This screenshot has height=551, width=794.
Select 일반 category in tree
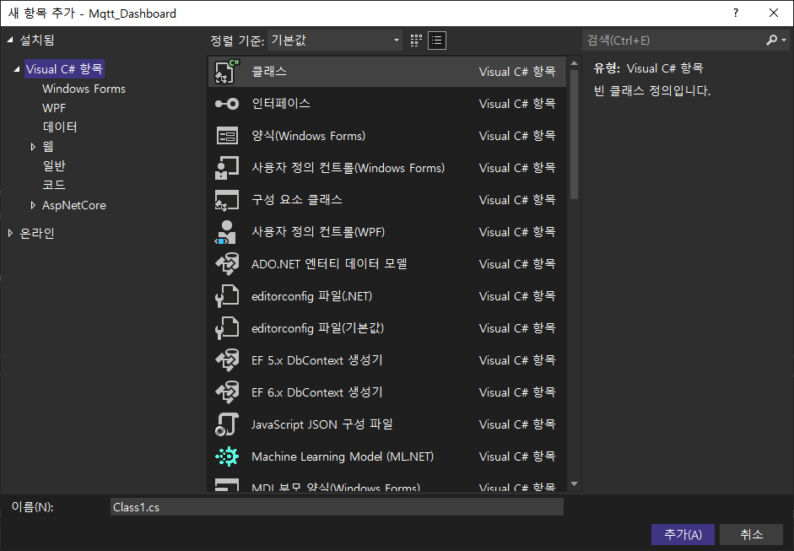[54, 165]
